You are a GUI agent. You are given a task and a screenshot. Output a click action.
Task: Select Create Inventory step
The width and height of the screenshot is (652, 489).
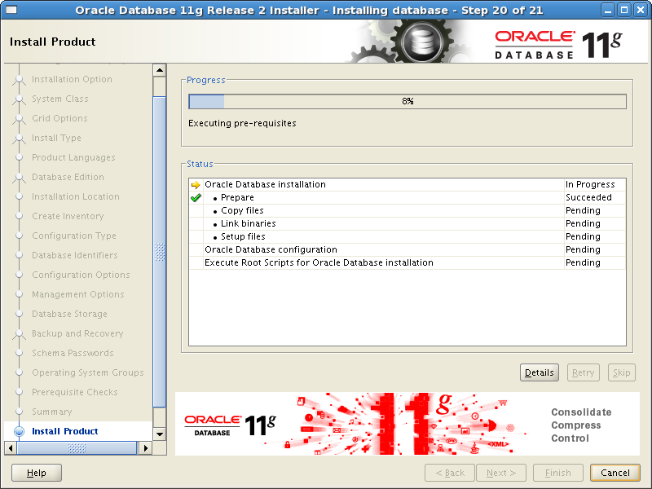[x=68, y=216]
